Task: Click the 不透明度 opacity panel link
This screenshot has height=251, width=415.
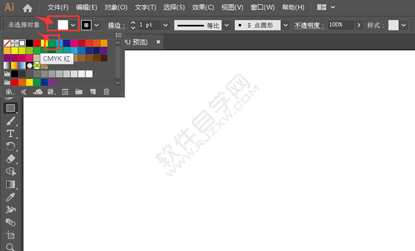Action: (x=309, y=25)
